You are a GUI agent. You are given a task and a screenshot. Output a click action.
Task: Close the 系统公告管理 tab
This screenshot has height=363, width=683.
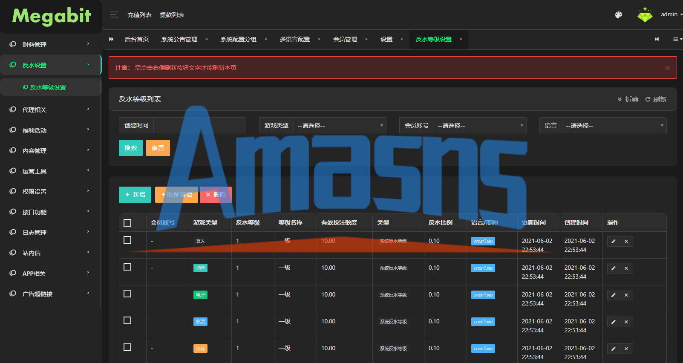(x=207, y=39)
